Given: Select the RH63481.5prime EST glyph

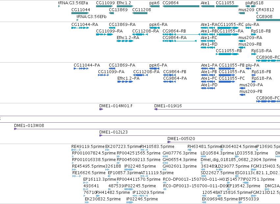Looking at the screenshot, I should click(190, 150).
